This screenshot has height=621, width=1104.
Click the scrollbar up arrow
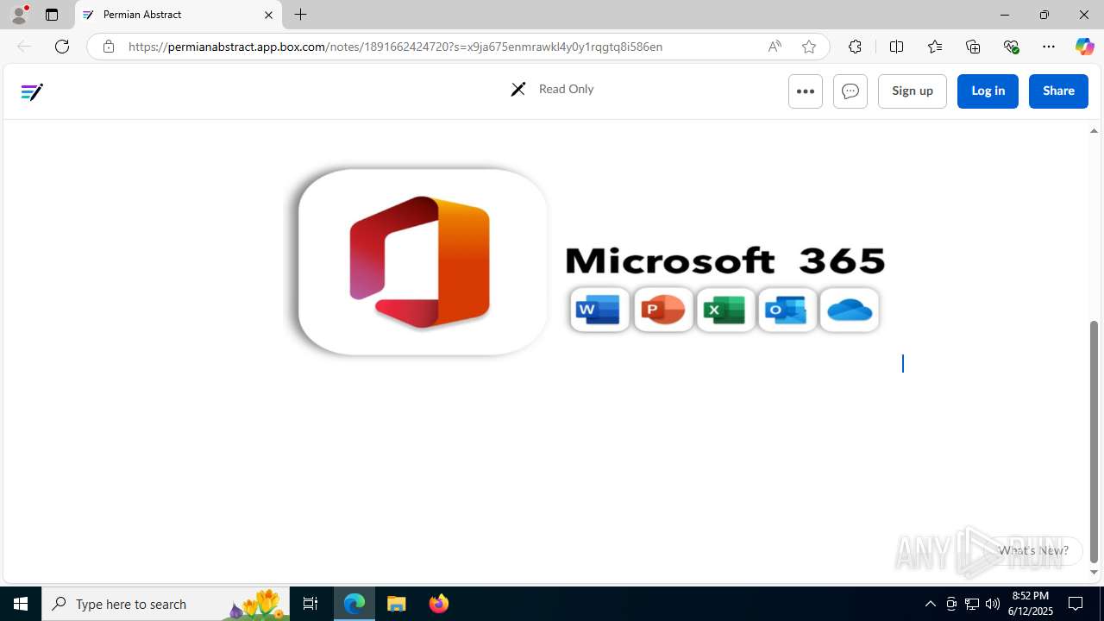[x=1094, y=131]
